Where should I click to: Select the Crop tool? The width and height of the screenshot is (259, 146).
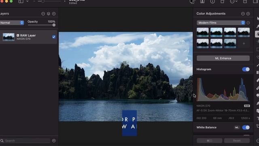[258, 126]
